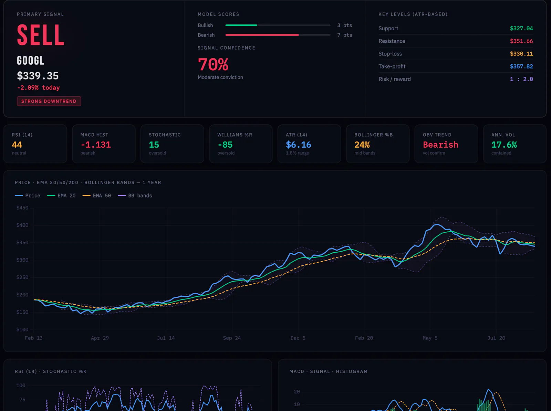Toggle the EMA 20 legend entry
The image size is (551, 411).
pos(61,196)
